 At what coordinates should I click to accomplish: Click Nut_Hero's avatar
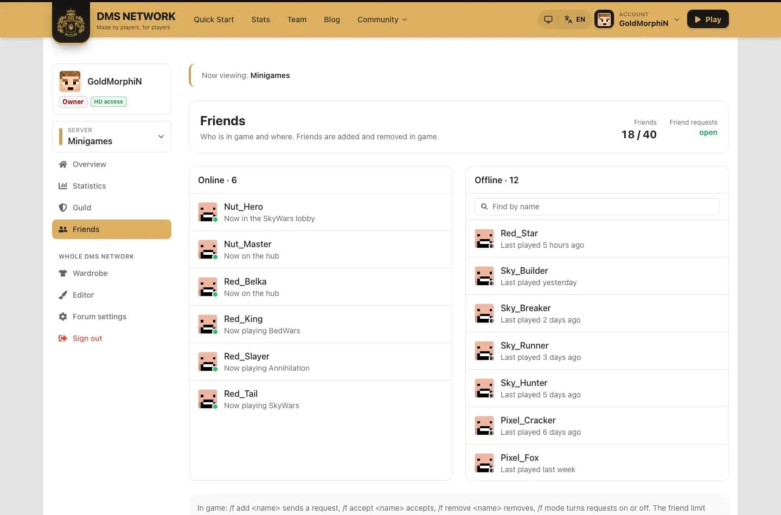click(x=208, y=212)
